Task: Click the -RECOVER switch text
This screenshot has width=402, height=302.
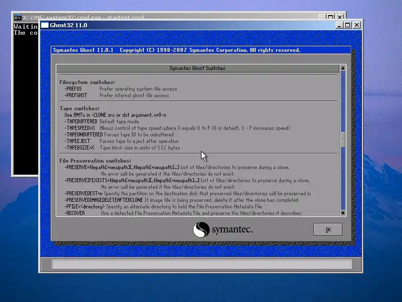Action: click(74, 213)
